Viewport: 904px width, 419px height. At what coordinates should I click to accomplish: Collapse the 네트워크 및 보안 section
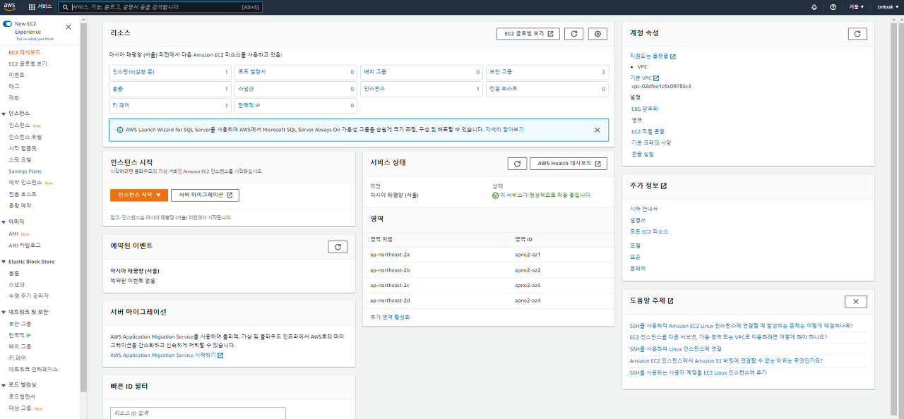[4, 312]
